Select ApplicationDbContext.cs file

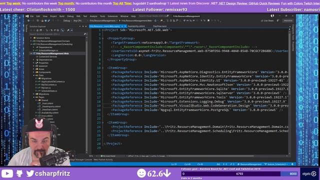[x=53, y=81]
